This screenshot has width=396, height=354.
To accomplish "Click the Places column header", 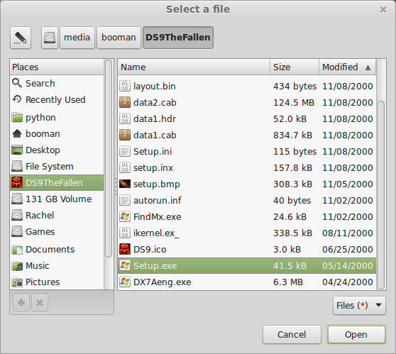I will pos(57,67).
